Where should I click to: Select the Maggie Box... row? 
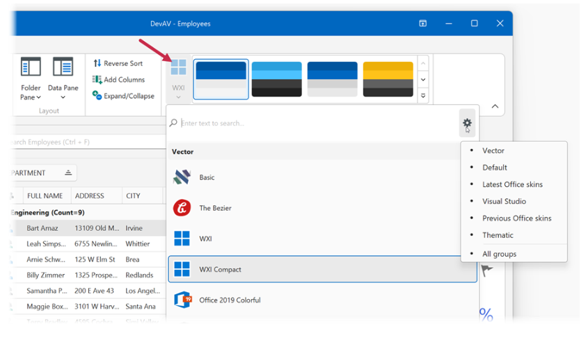tap(88, 307)
